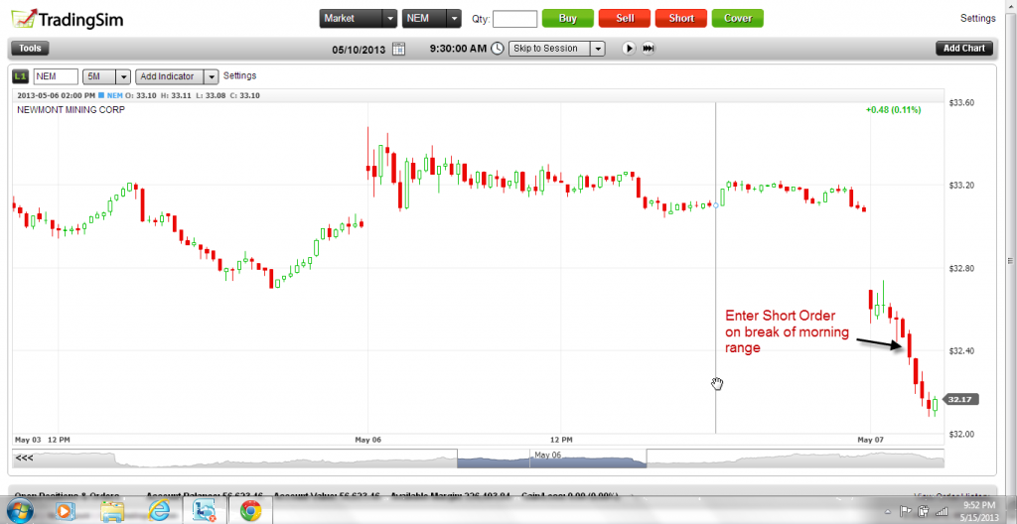The width and height of the screenshot is (1017, 524).
Task: Click the +0.48 (0.11%) change value
Action: (x=893, y=110)
